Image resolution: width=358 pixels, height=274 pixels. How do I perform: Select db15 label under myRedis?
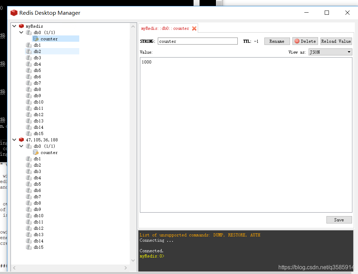tap(39, 133)
